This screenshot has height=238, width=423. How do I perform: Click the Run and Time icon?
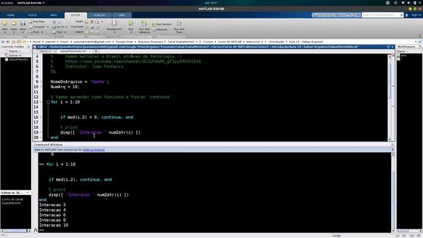tap(179, 23)
